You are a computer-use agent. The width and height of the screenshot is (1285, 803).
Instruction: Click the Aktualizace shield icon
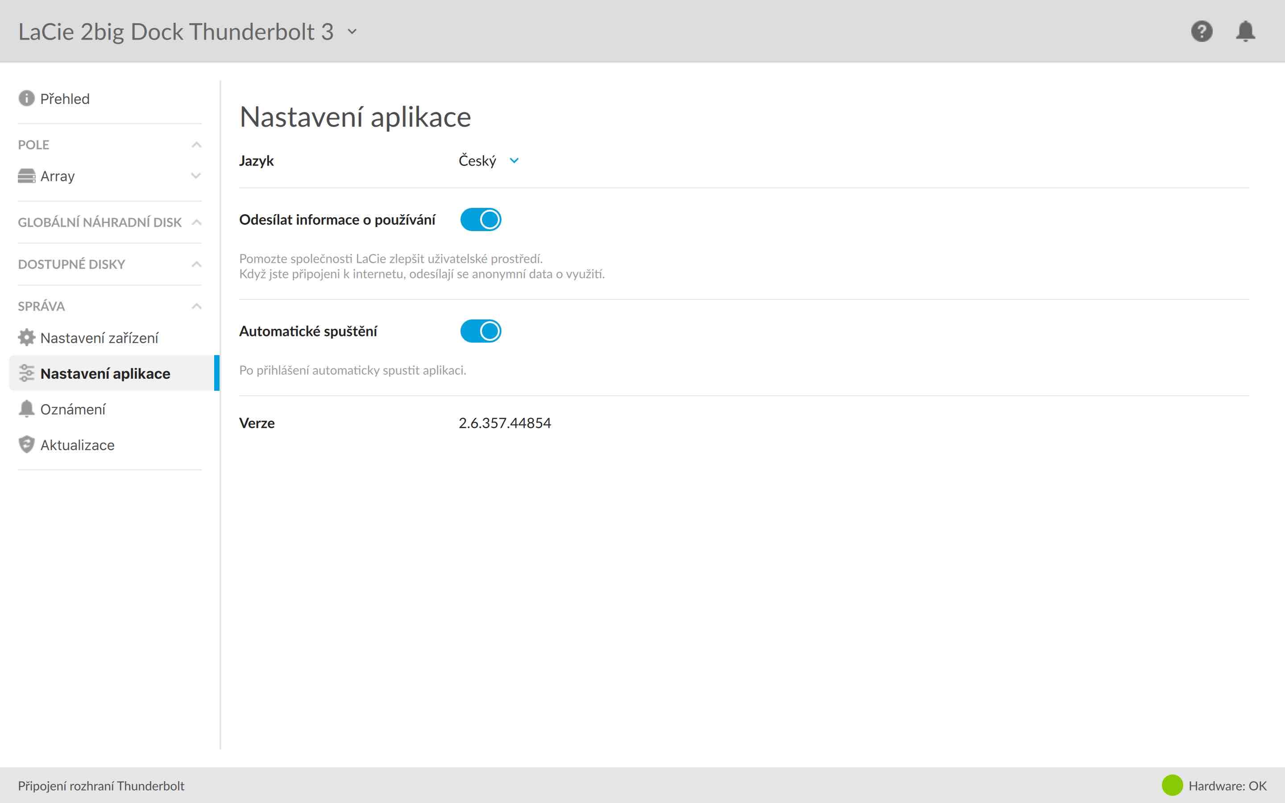pos(26,444)
